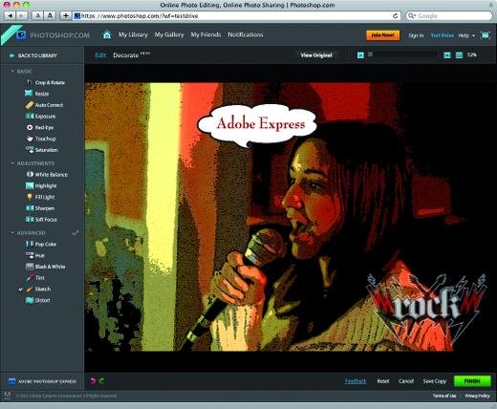
Task: Open My Gallery
Action: click(169, 34)
